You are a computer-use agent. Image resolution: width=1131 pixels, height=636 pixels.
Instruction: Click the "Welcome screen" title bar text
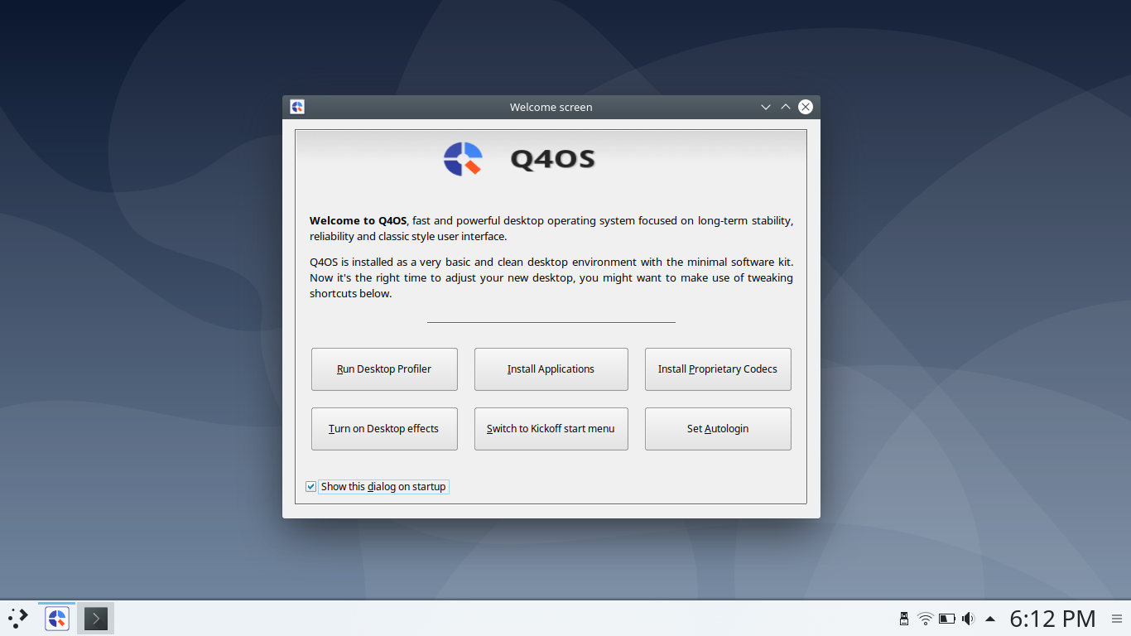tap(551, 107)
